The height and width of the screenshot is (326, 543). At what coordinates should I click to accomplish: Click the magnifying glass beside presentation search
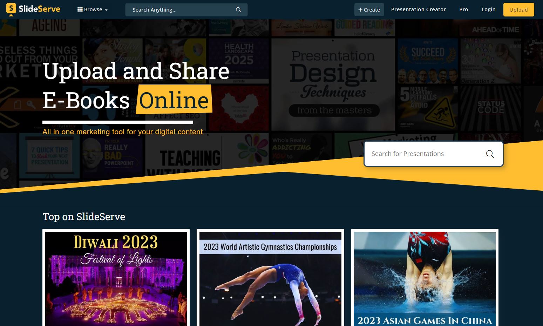point(490,154)
